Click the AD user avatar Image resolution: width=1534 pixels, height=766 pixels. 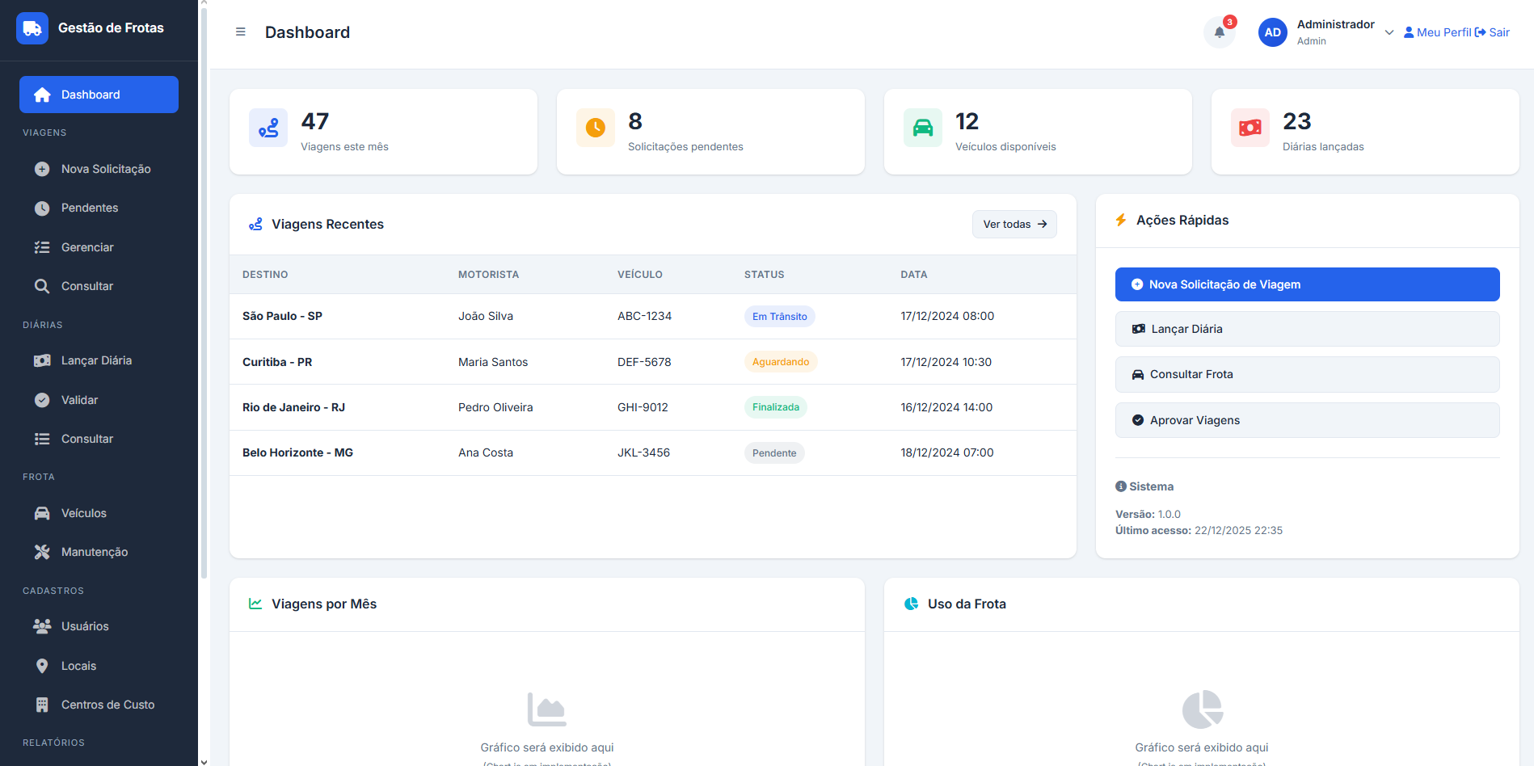1272,32
